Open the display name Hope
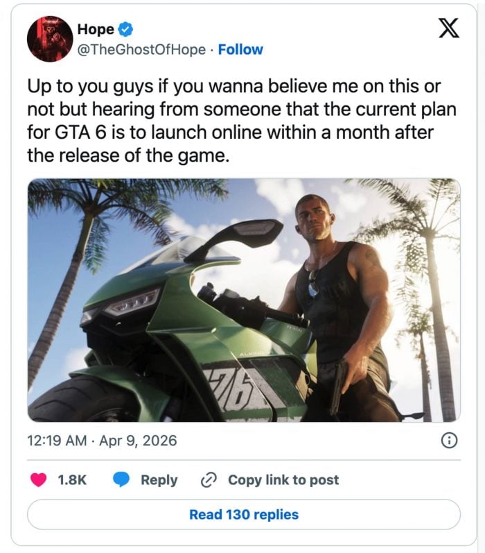Screen dimensions: 485x553 [96, 29]
